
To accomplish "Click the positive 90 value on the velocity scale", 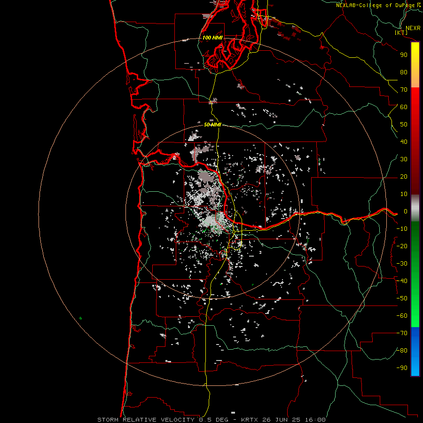I will click(x=404, y=55).
